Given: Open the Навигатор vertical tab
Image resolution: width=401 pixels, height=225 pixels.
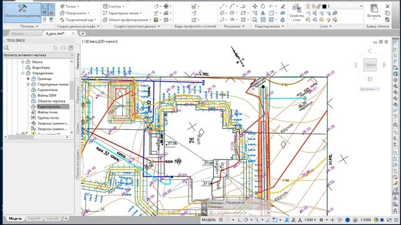Looking at the screenshot, I should 78,61.
